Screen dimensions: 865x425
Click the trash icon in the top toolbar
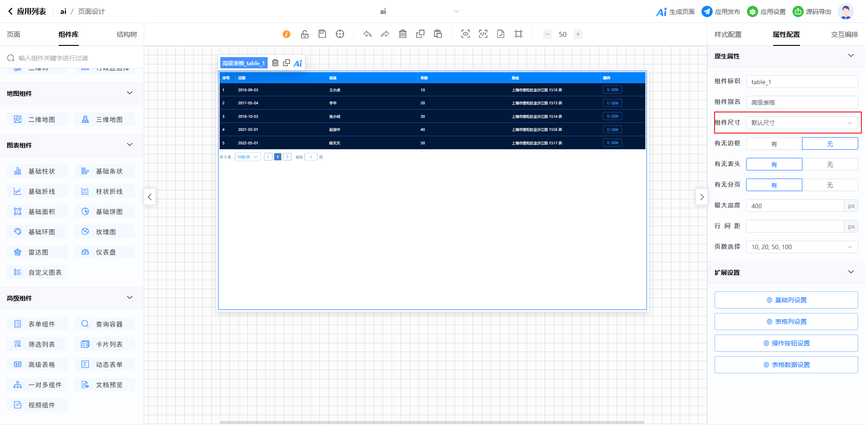(403, 34)
